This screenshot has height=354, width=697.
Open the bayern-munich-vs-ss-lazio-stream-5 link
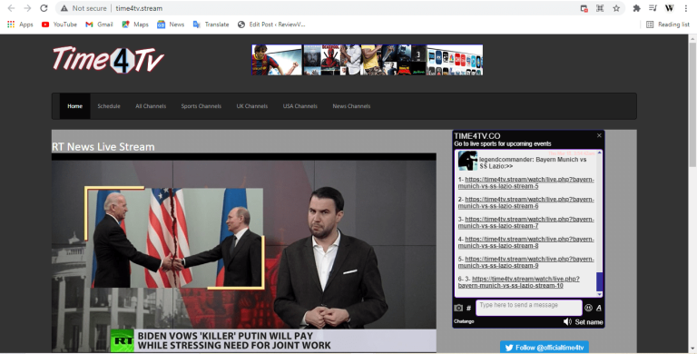click(525, 182)
